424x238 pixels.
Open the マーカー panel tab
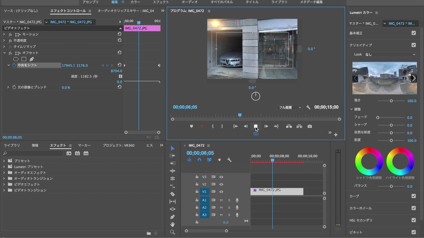(84, 145)
